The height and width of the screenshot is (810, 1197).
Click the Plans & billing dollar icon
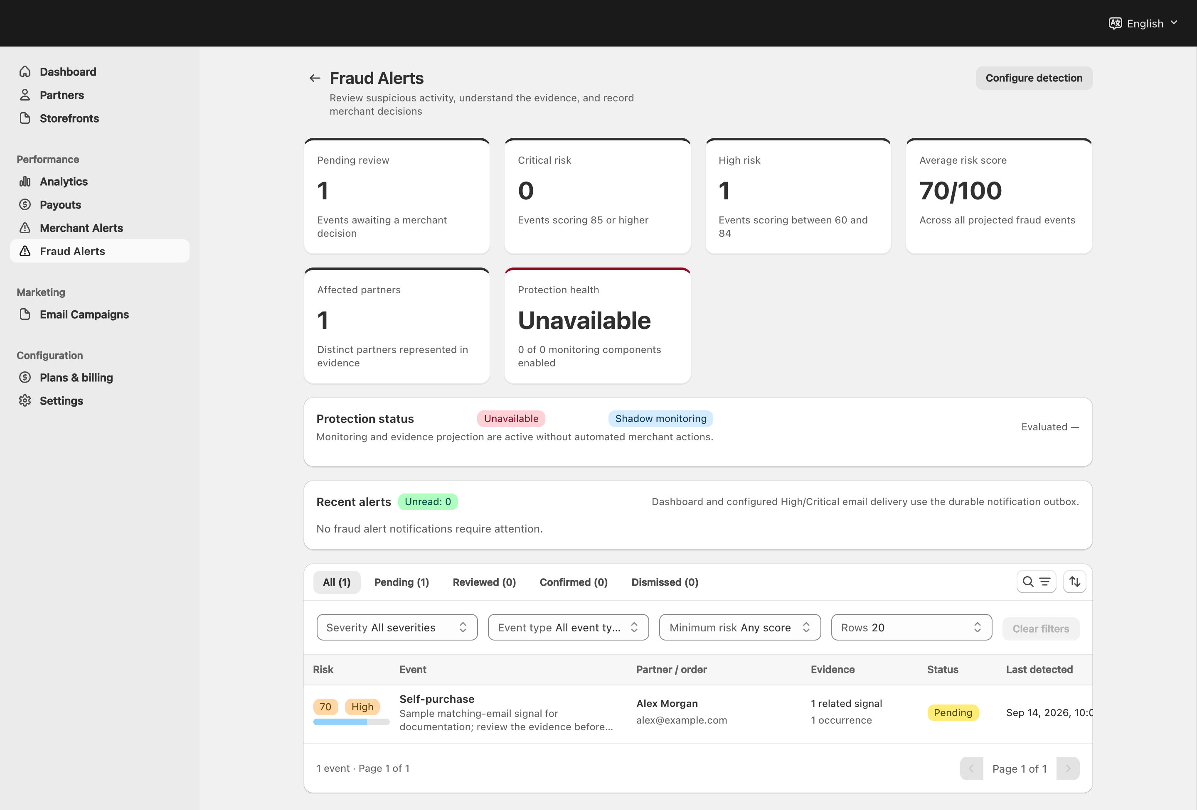coord(25,377)
